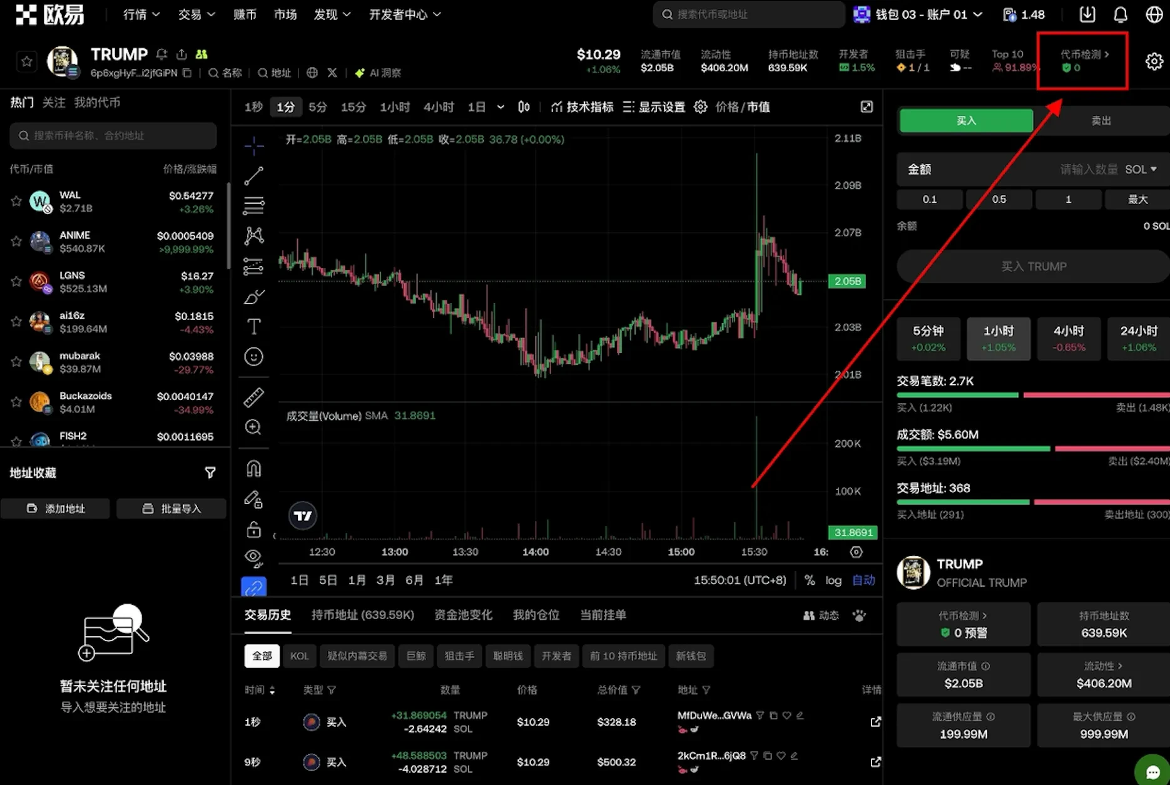Open the 我的仓位 tab
Screen dimensions: 1170x785
coord(536,615)
